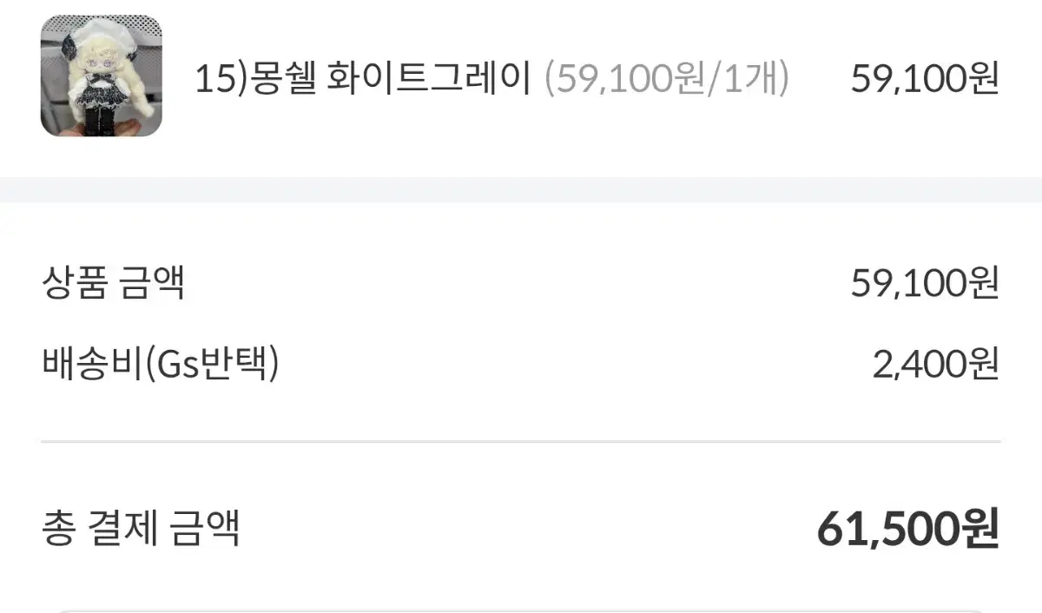Click the item price 59,100원 beside product name
The image size is (1042, 613).
(x=925, y=79)
